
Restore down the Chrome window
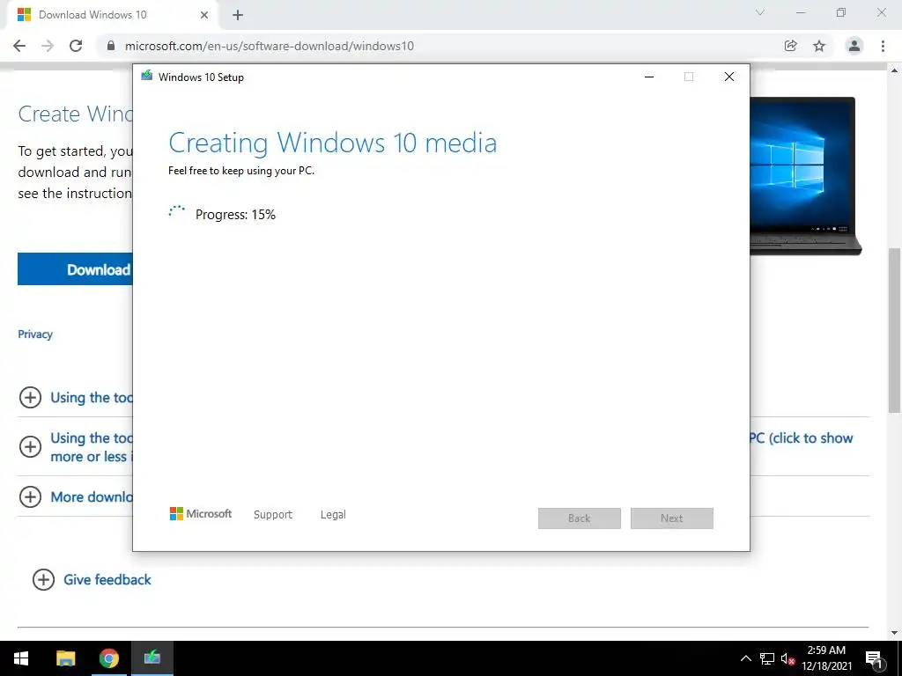pos(841,12)
